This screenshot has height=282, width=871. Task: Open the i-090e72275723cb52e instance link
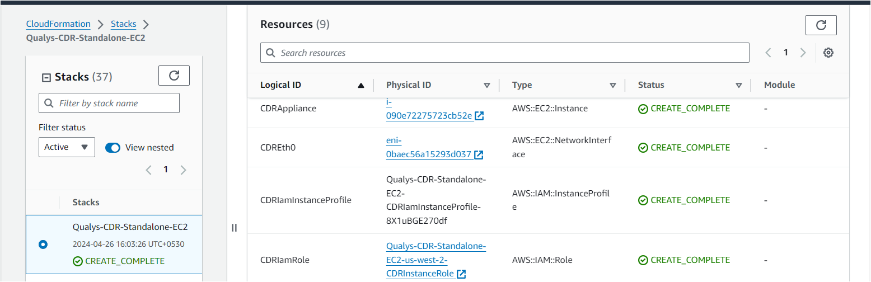click(x=430, y=109)
